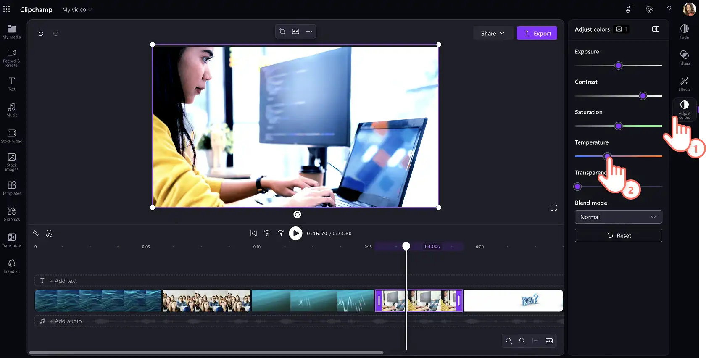Click the timeline playhead marker
This screenshot has height=358, width=706.
[x=406, y=246]
